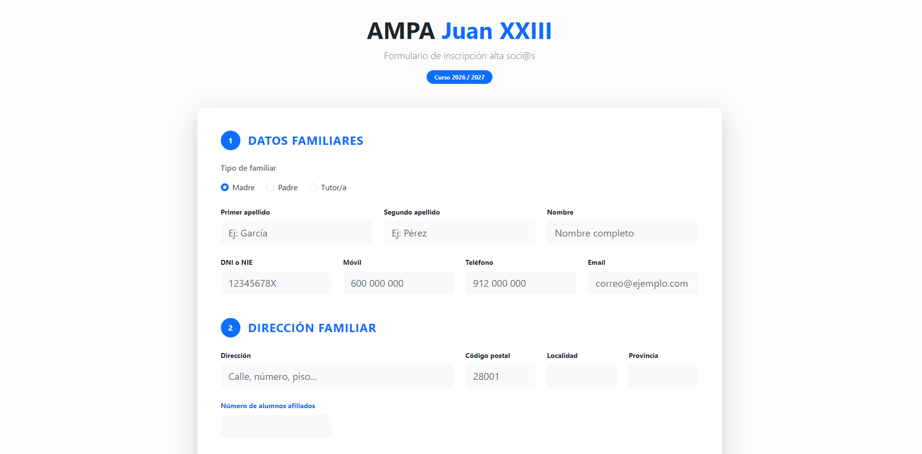Viewport: 922px width, 454px height.
Task: Select the Madre radio button
Action: click(225, 187)
